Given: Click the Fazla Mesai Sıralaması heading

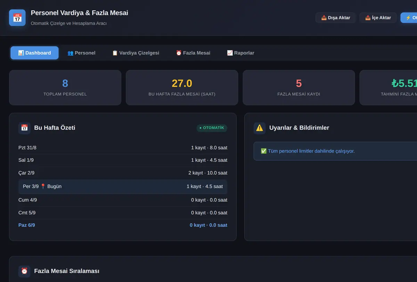Looking at the screenshot, I should click(67, 271).
